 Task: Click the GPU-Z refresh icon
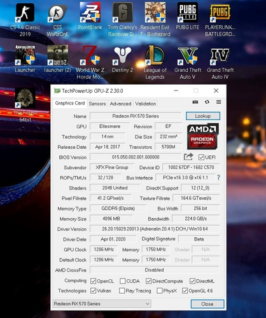[207, 102]
